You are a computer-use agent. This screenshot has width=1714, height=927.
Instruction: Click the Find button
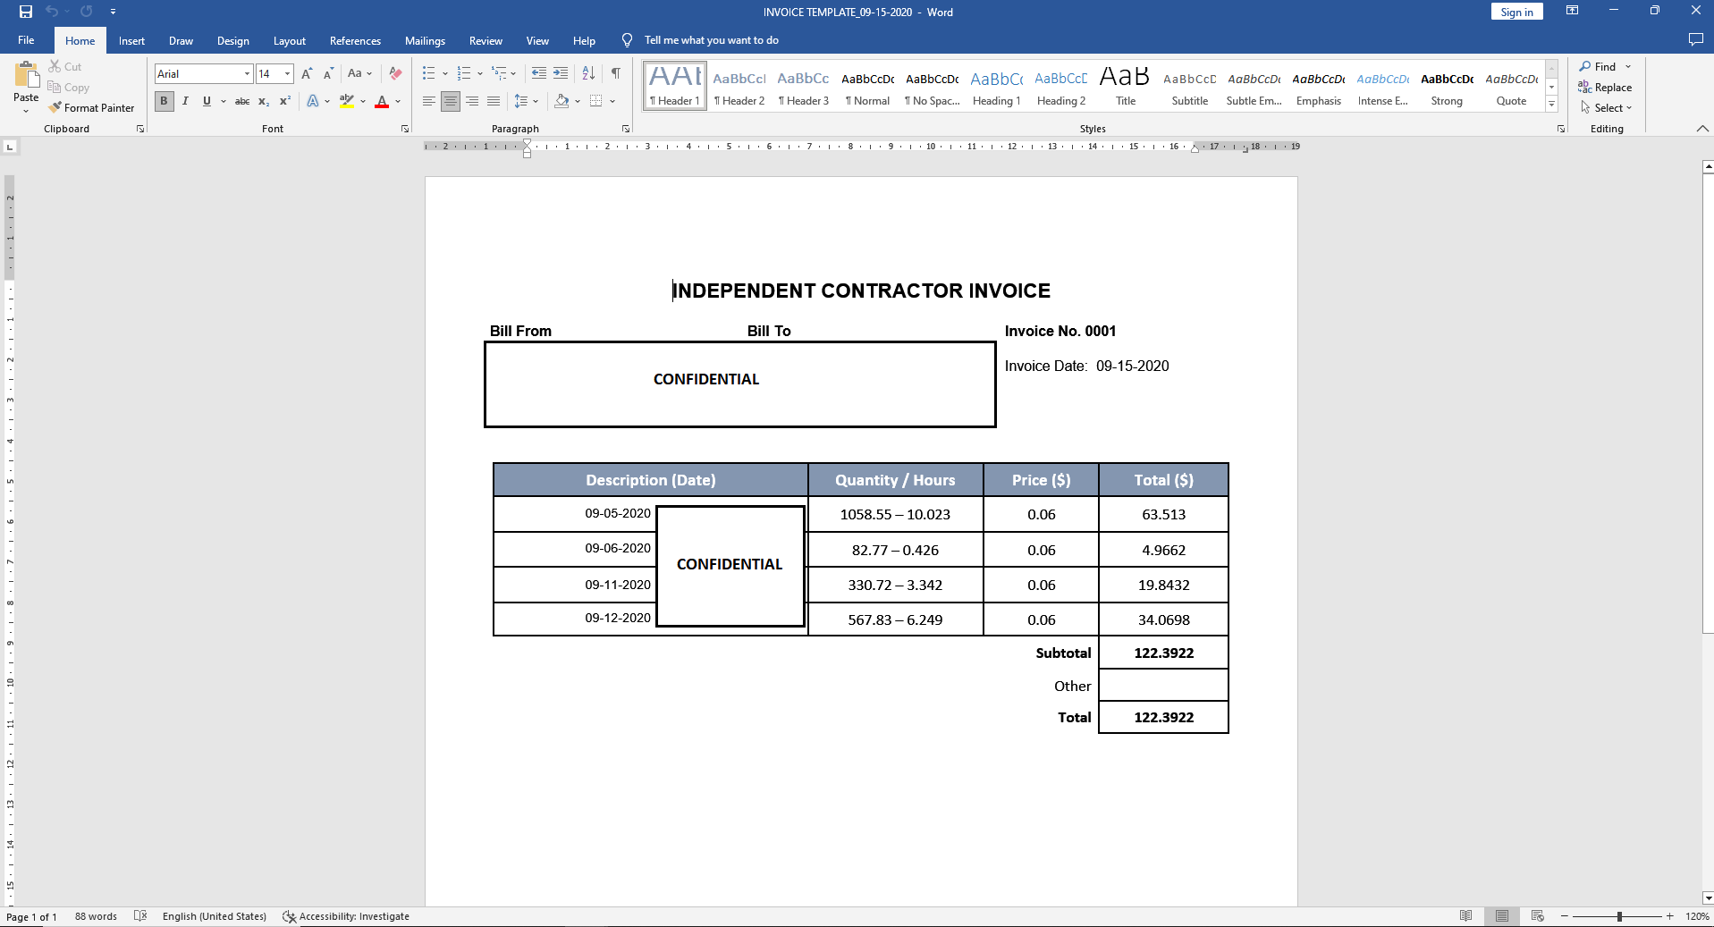coord(1599,67)
